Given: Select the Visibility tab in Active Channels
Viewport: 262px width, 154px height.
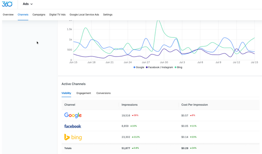Looking at the screenshot, I should click(x=66, y=93).
